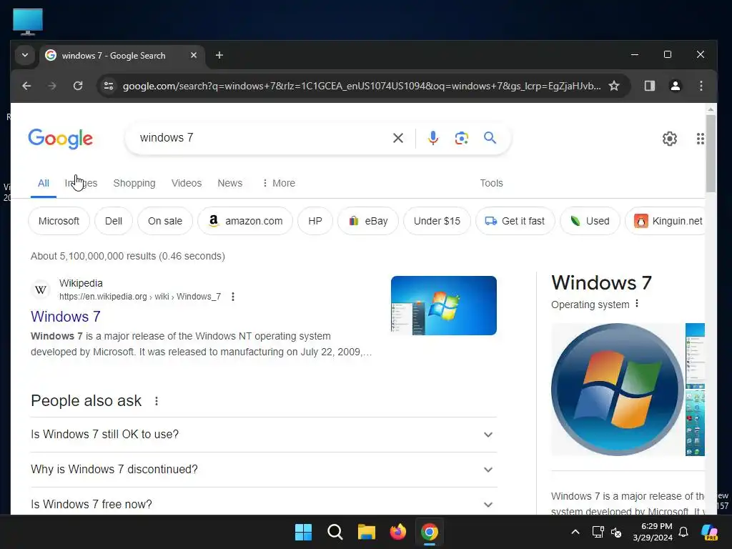Open Chrome three-dot menu

tap(701, 86)
